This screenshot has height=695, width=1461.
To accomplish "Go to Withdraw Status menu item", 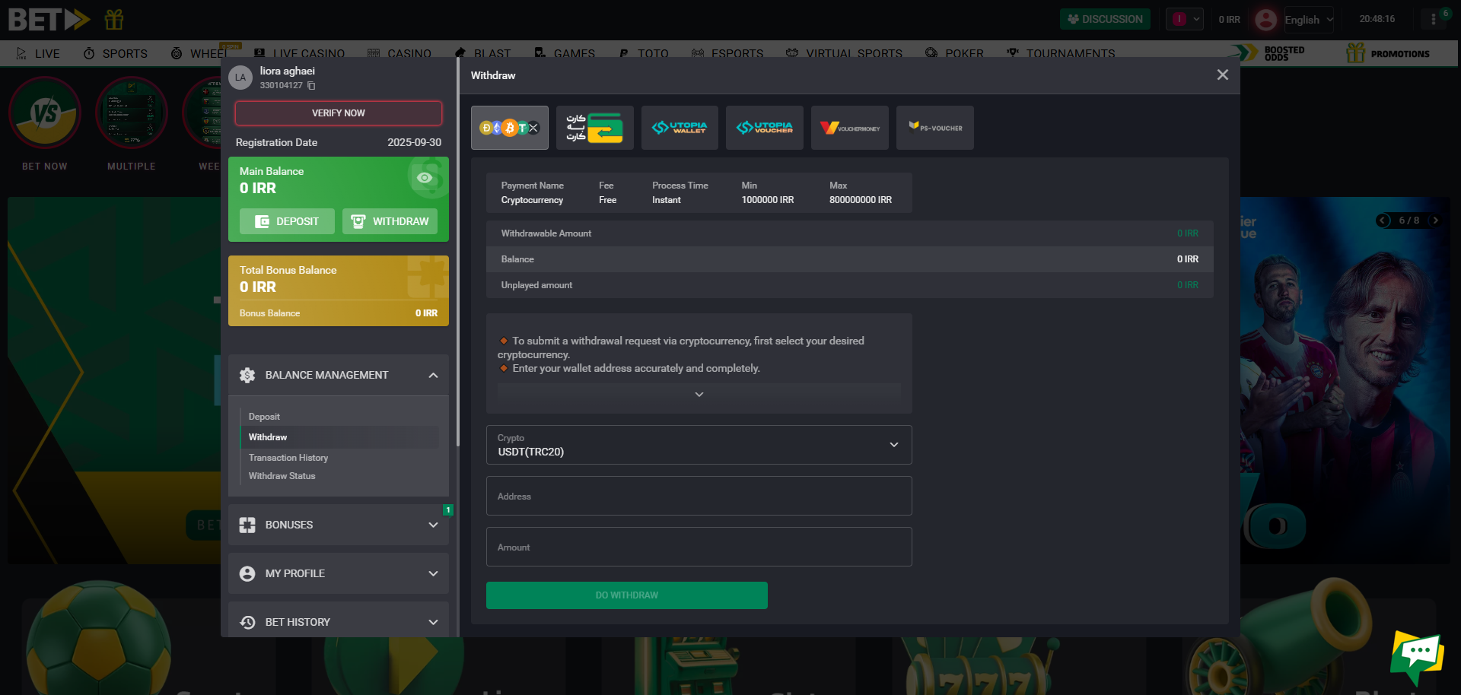I will pos(282,476).
